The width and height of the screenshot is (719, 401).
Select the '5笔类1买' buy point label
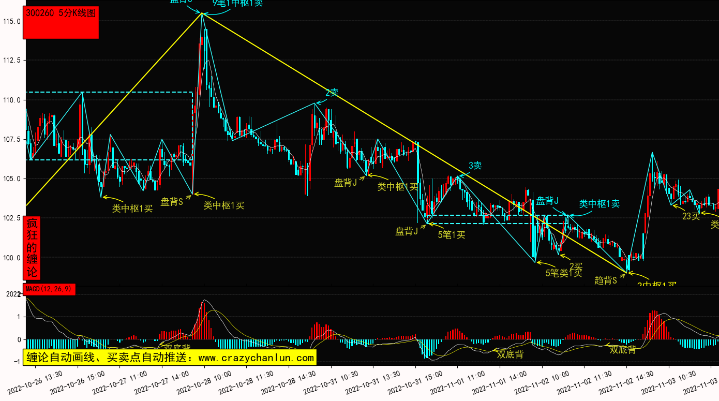pos(564,273)
